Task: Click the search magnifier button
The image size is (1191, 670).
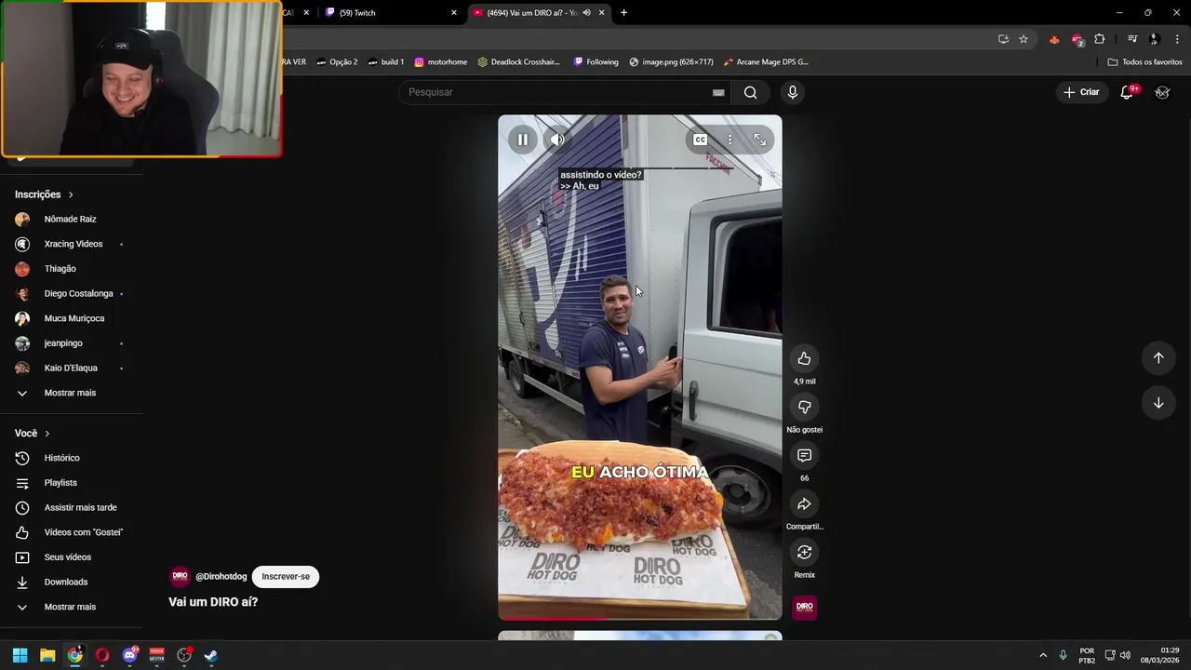Action: tap(750, 92)
